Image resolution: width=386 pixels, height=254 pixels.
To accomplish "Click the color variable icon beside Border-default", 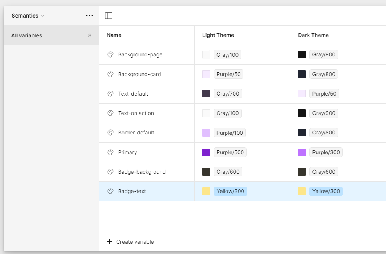I will tap(110, 133).
